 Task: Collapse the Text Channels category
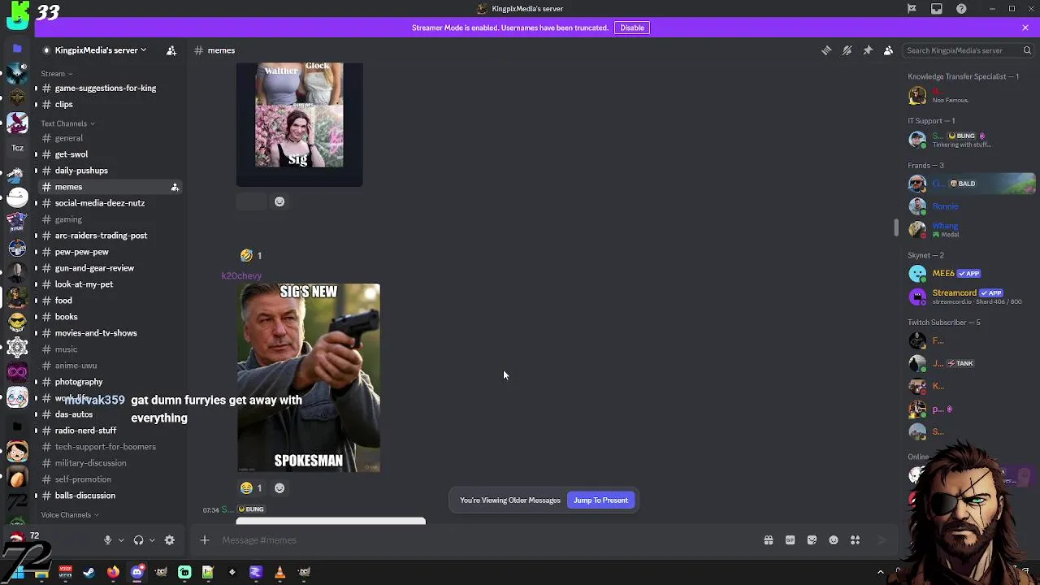click(x=67, y=123)
